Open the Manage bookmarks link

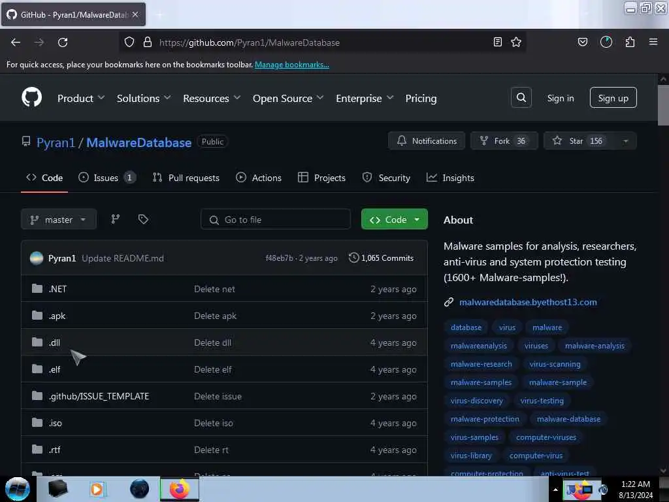(x=292, y=65)
